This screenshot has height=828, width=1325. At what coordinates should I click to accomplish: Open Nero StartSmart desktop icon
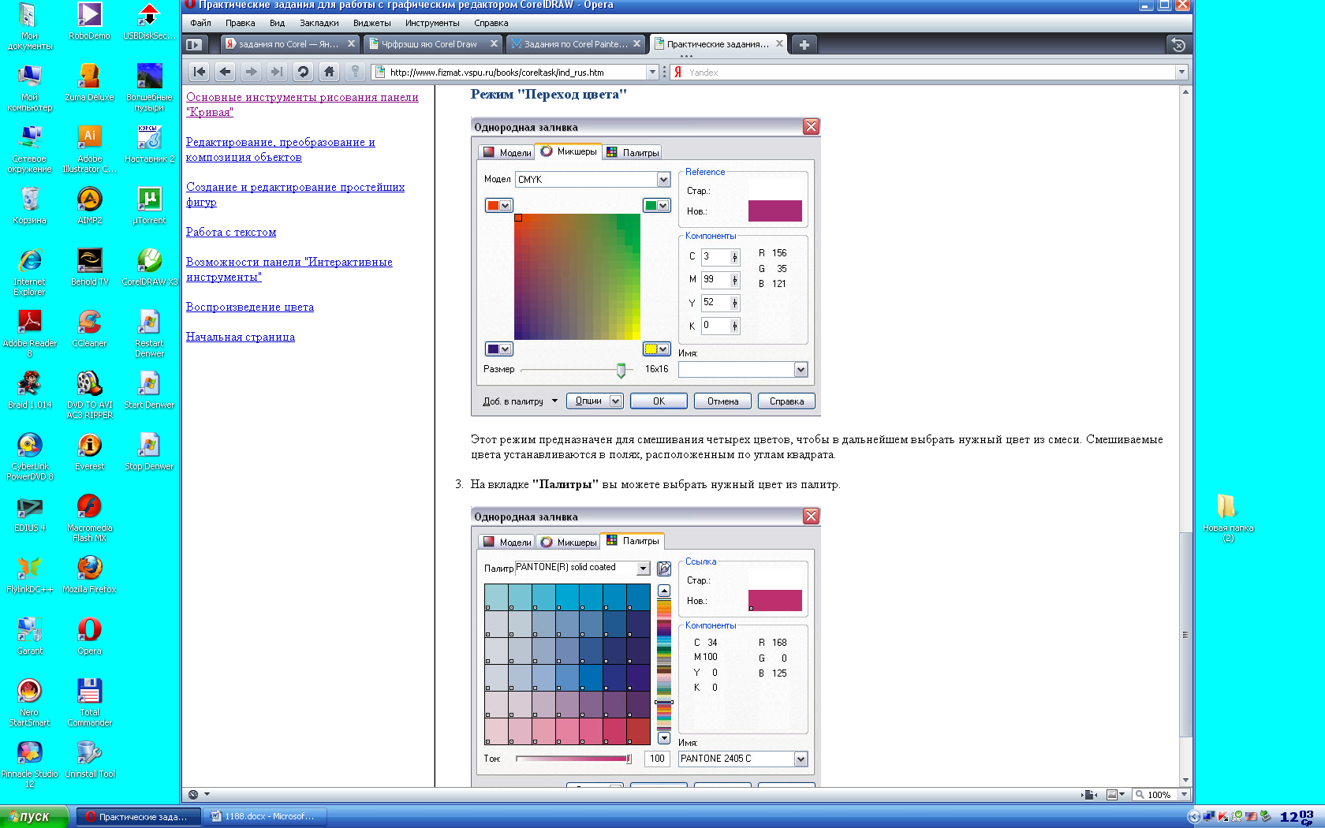coord(29,702)
